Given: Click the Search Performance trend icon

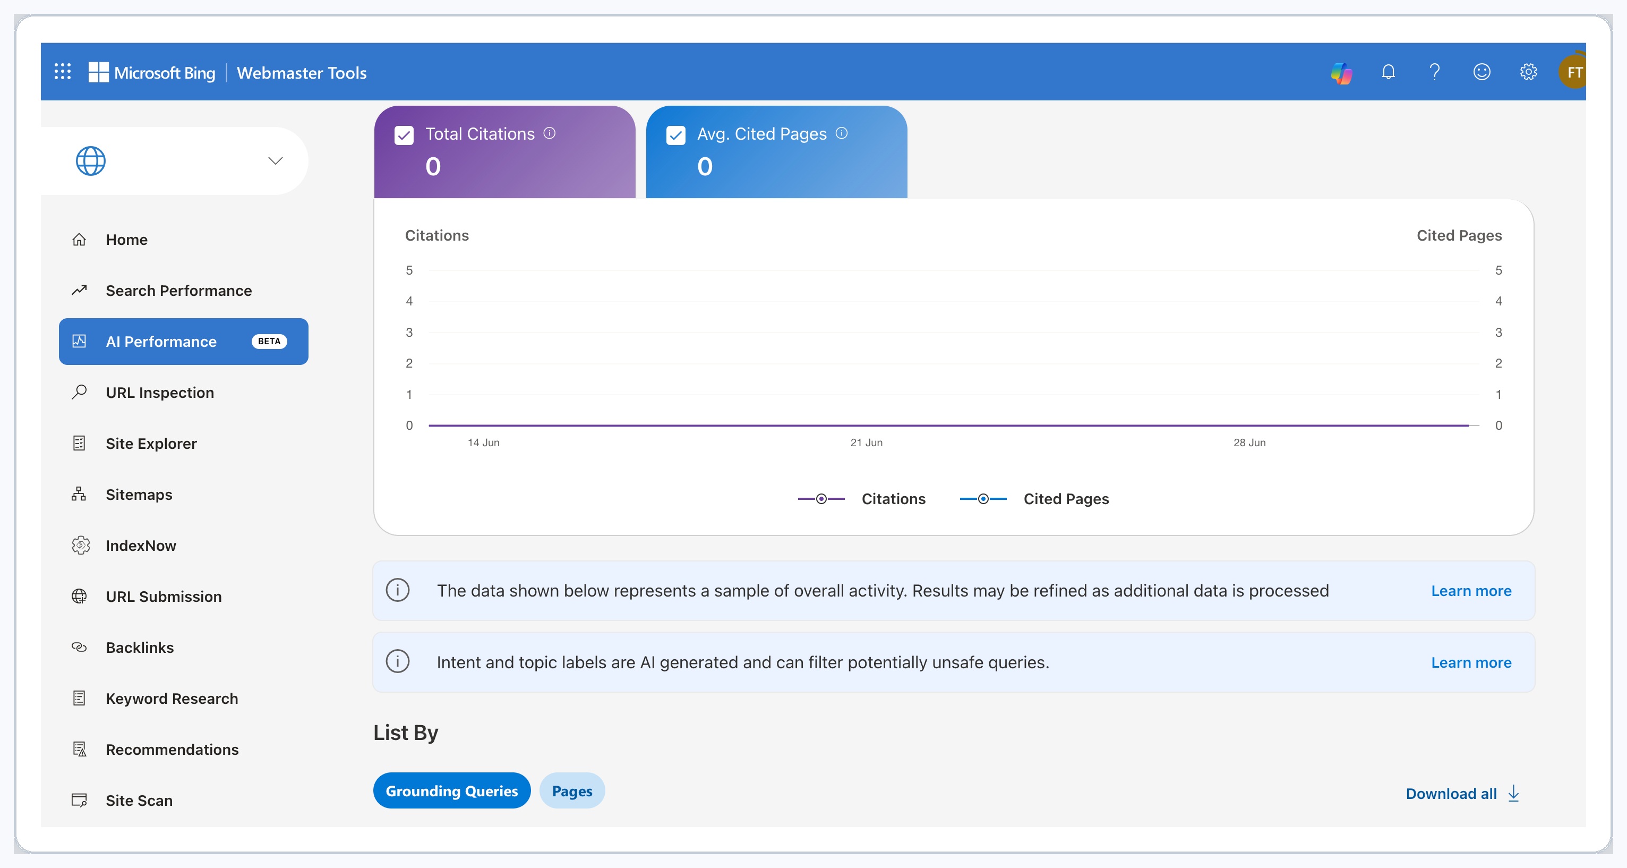Looking at the screenshot, I should pos(79,291).
